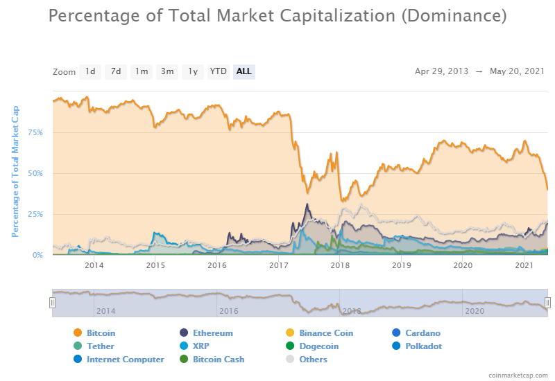Click the gray Others legend dot

[x=290, y=360]
